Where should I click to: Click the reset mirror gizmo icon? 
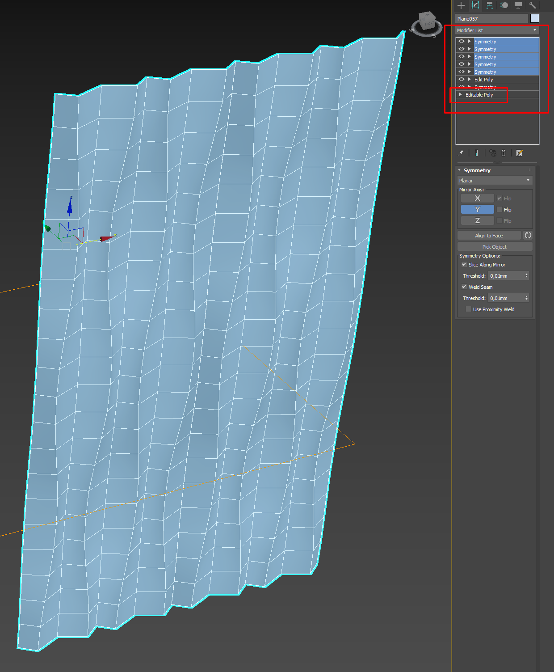click(x=528, y=235)
